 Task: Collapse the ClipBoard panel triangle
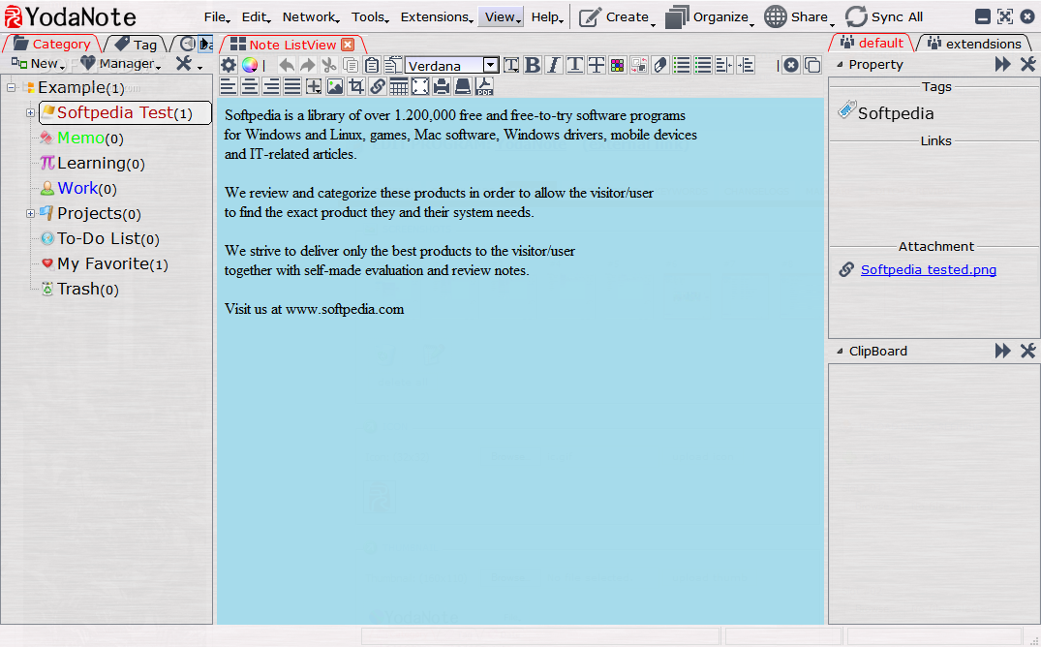click(840, 351)
